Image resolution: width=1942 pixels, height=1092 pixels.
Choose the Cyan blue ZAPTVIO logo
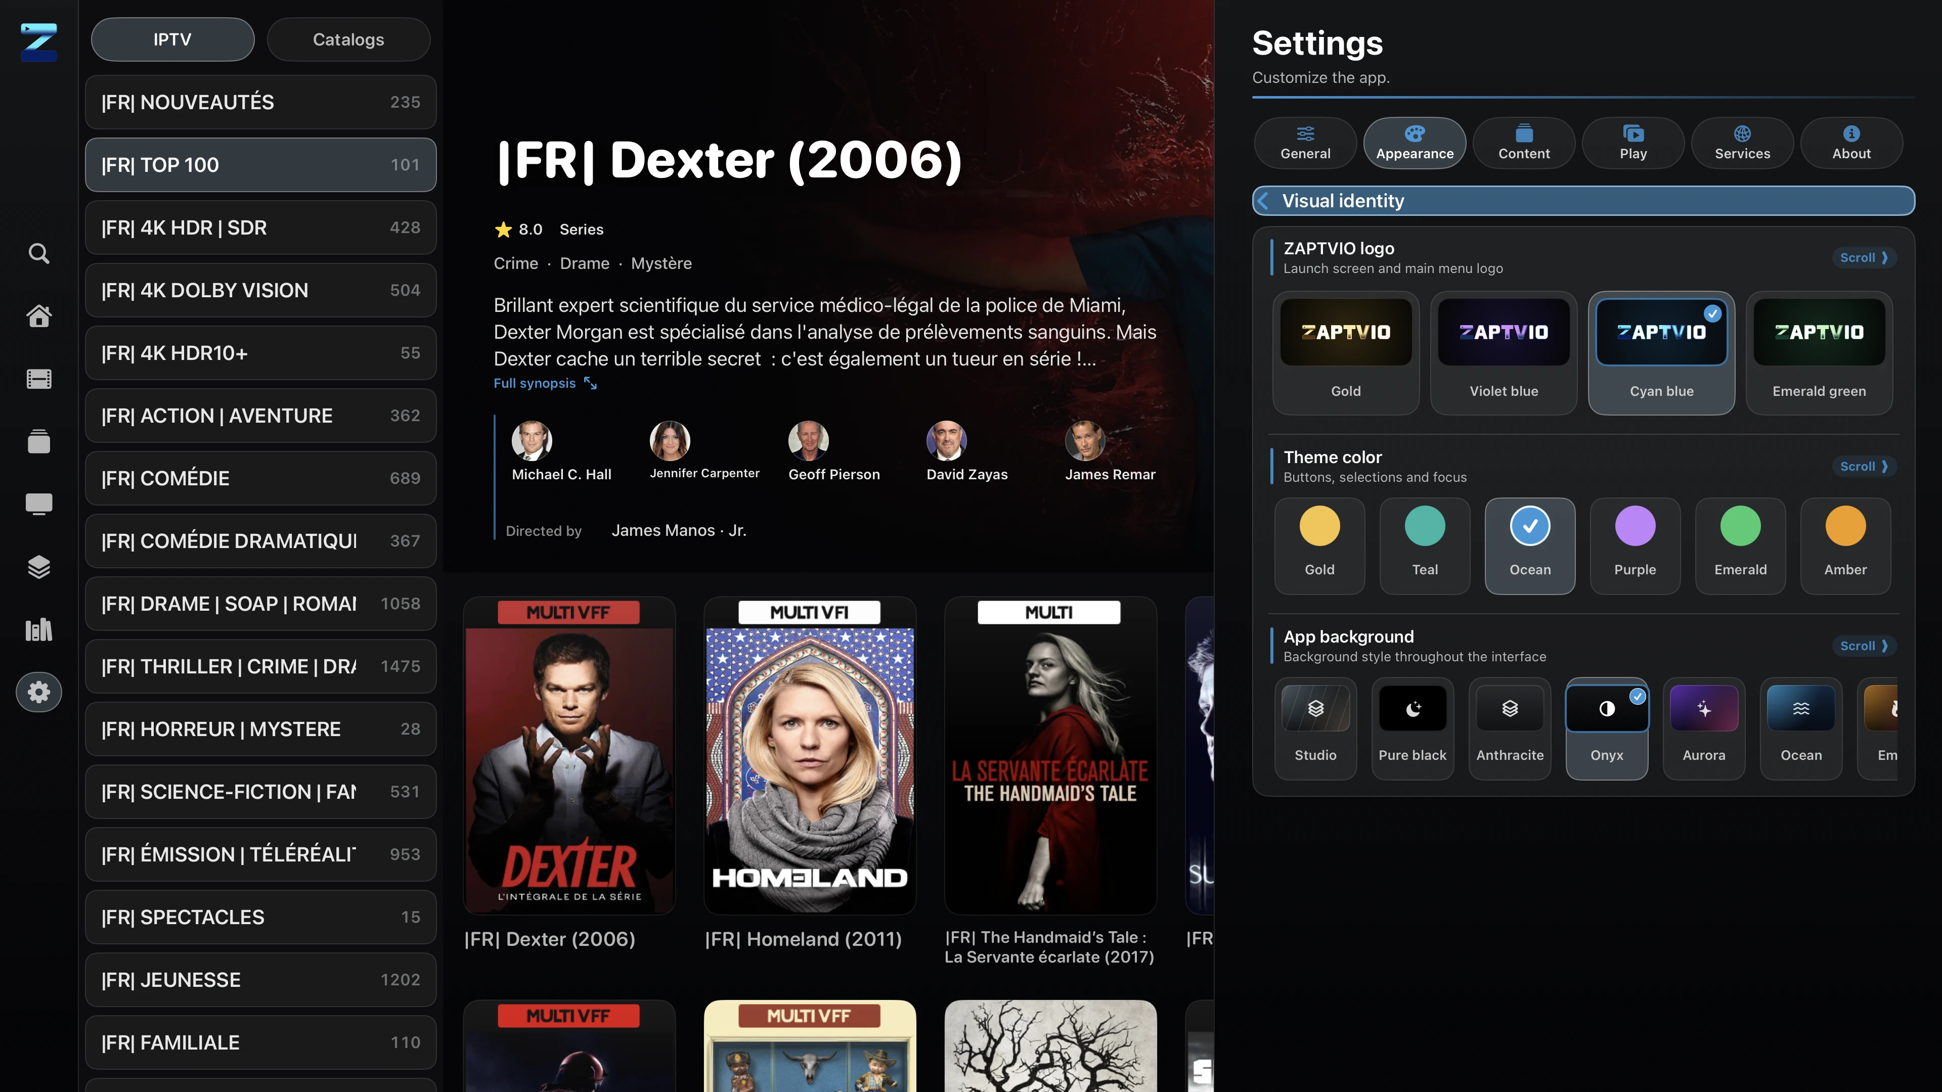pos(1661,353)
